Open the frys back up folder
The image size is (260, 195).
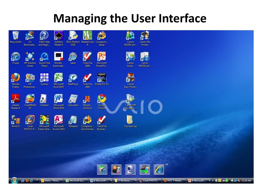(x=131, y=121)
